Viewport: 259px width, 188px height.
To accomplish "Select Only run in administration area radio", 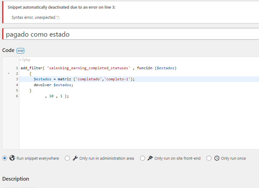I will click(67, 158).
